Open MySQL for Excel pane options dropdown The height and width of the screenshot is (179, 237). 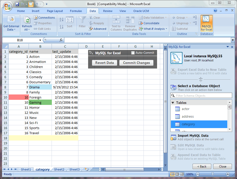[228, 47]
